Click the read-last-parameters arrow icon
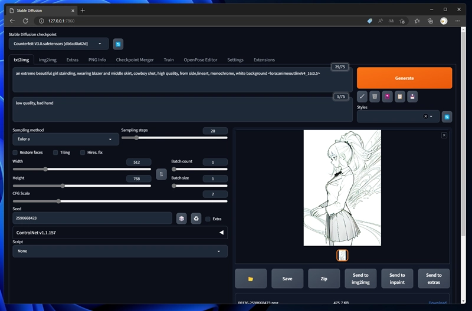The width and height of the screenshot is (472, 311). [362, 97]
